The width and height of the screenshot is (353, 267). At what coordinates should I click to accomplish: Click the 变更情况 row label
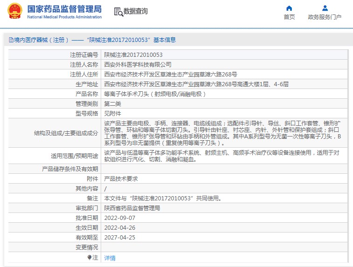pyautogui.click(x=87, y=247)
